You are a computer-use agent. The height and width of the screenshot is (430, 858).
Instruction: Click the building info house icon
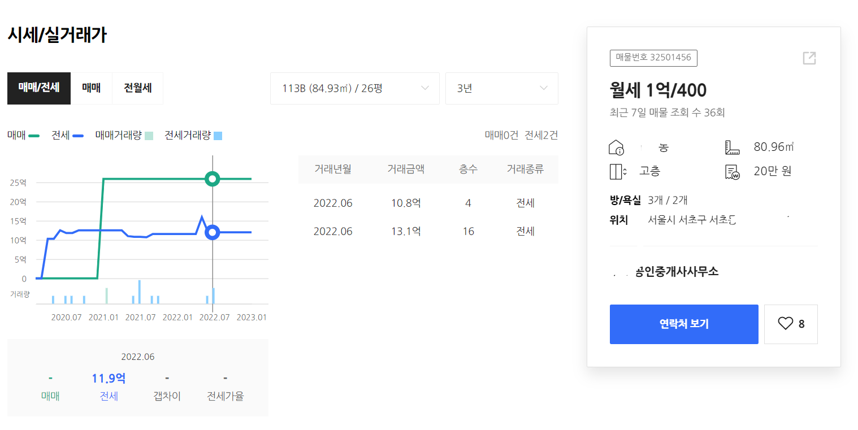(616, 147)
